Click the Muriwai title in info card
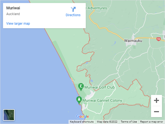Image resolution: width=165 pixels, height=124 pixels. point(13,8)
